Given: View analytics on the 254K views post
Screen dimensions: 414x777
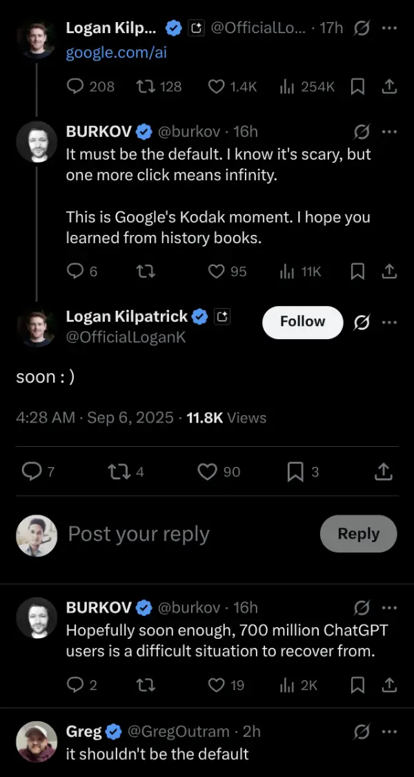Looking at the screenshot, I should click(x=286, y=86).
